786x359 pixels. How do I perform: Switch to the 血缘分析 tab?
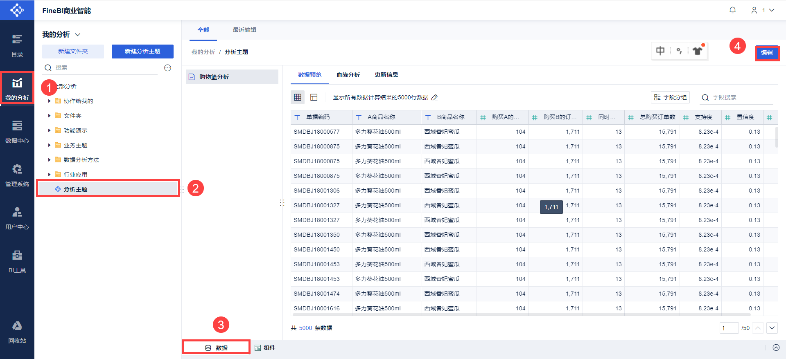pos(348,75)
